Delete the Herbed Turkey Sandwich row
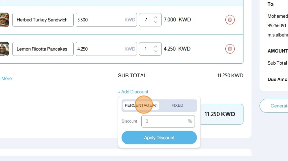The image size is (288, 161). coord(230,20)
